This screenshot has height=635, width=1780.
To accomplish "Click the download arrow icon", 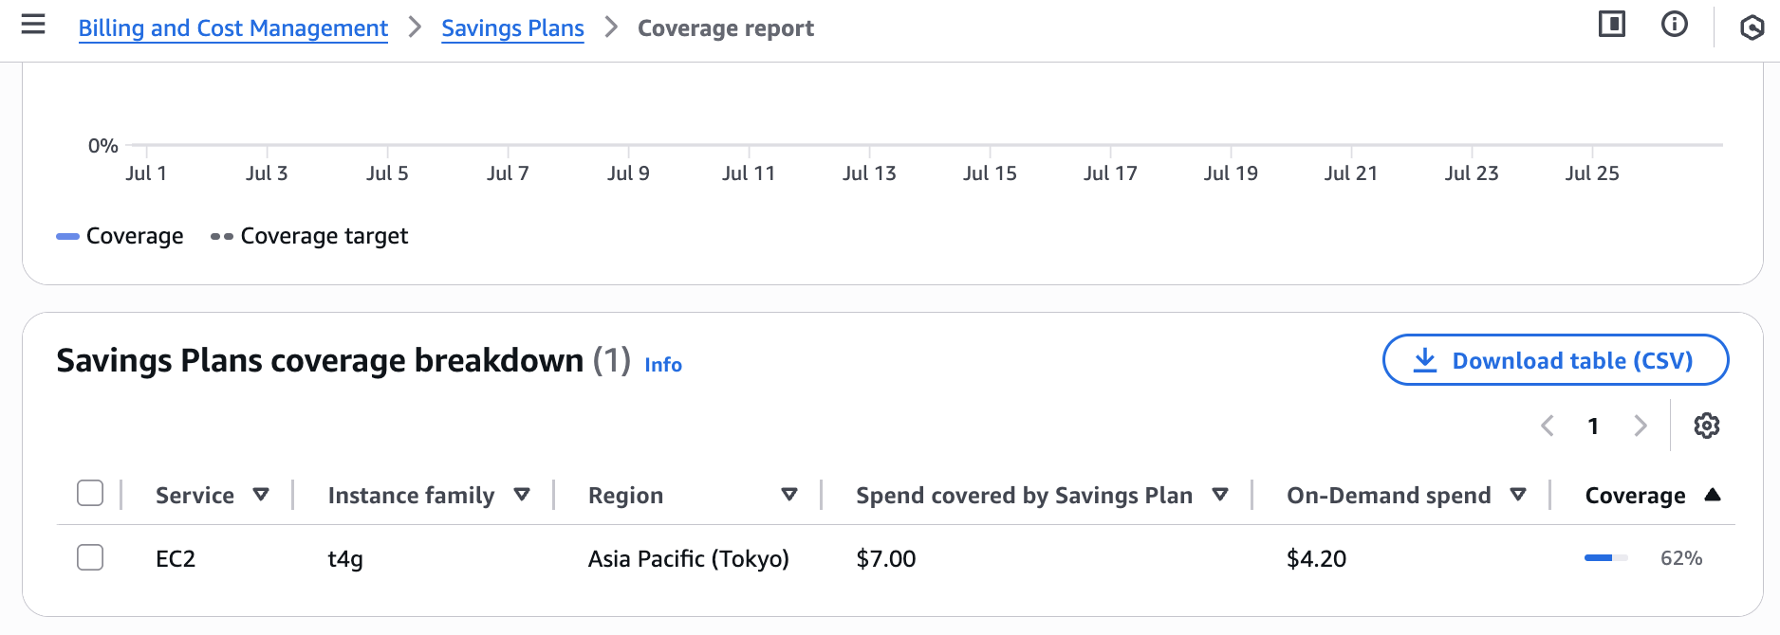I will [x=1425, y=360].
